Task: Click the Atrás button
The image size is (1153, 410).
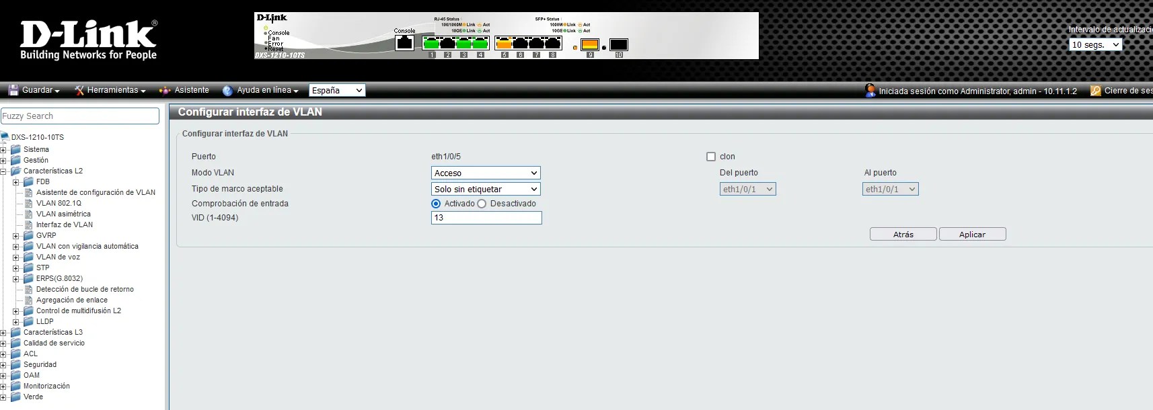Action: pos(903,234)
